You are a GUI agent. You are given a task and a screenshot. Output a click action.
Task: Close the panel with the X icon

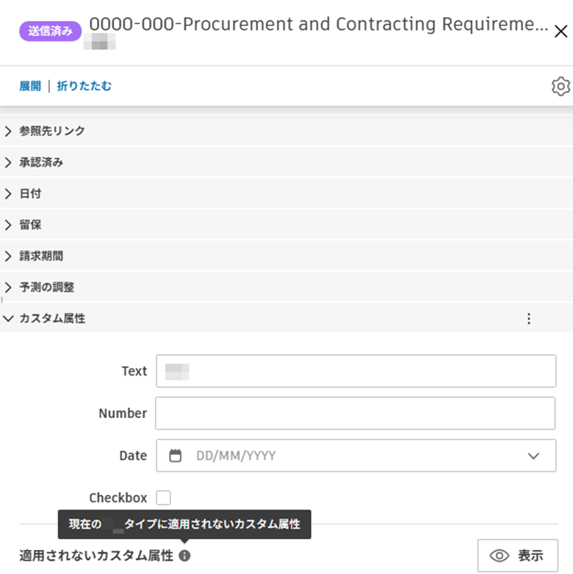560,32
